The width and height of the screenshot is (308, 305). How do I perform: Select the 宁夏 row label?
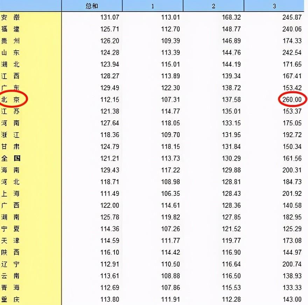pyautogui.click(x=11, y=229)
